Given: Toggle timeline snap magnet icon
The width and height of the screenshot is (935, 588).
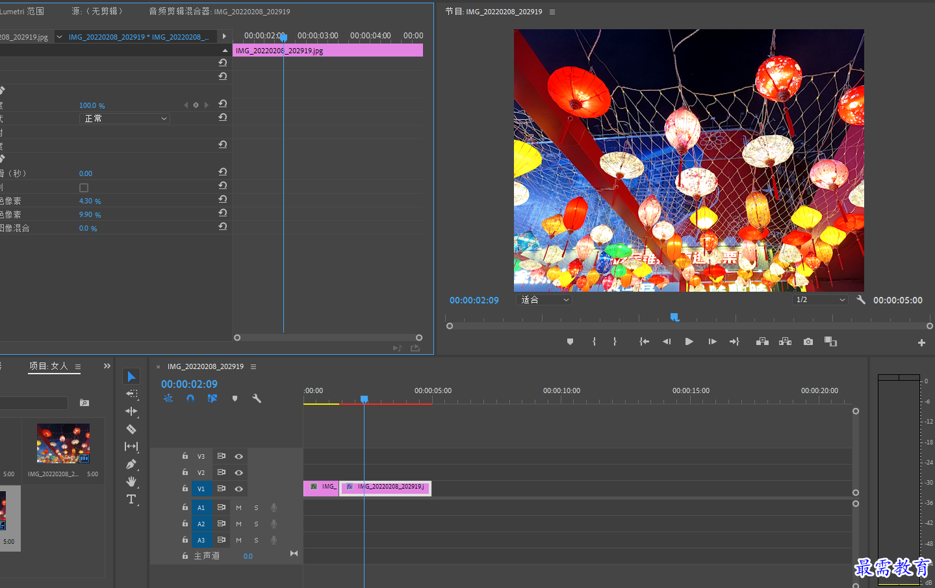Looking at the screenshot, I should pos(190,398).
